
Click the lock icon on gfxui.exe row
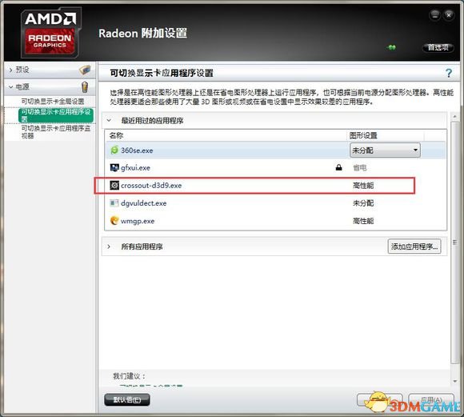pos(339,167)
